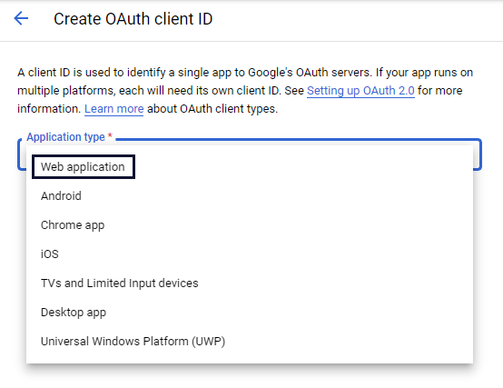This screenshot has width=503, height=388.
Task: Select iOS as application type
Action: click(x=250, y=254)
